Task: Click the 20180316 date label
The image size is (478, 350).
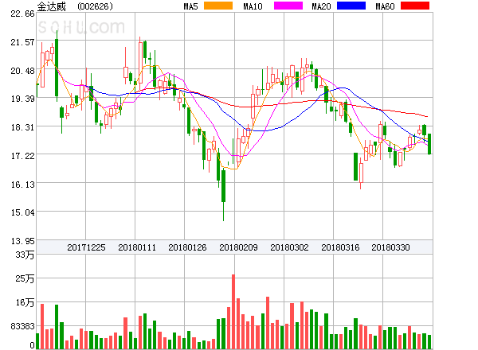Action: point(340,247)
